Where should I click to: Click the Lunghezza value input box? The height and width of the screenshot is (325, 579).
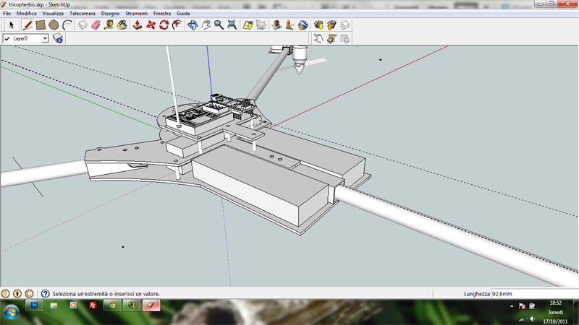(534, 294)
